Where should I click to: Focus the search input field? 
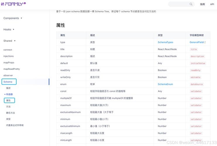coord(181,4)
